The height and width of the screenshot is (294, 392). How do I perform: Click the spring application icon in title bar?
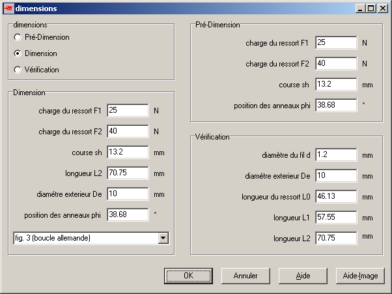[x=8, y=8]
